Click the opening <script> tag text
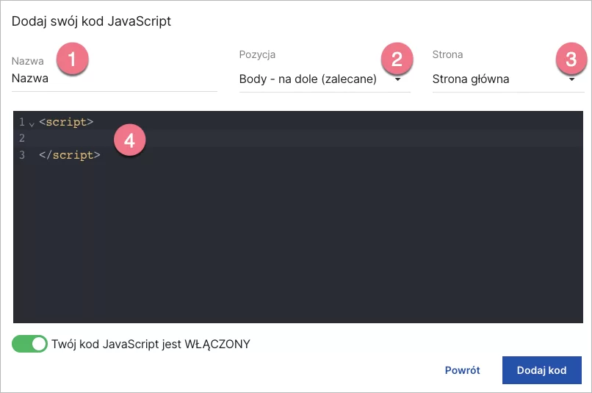This screenshot has width=592, height=393. [x=66, y=122]
